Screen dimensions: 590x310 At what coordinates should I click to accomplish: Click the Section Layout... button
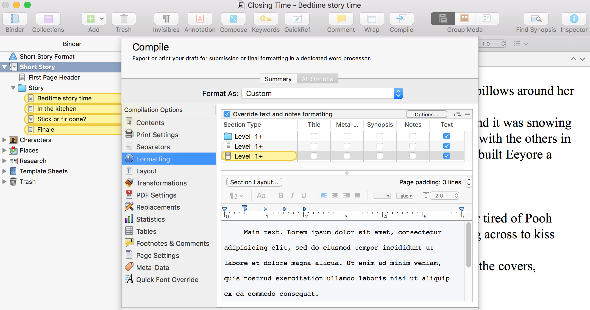(254, 182)
